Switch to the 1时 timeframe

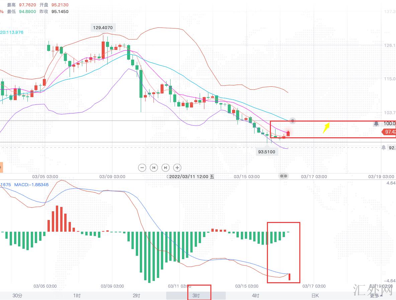(x=77, y=296)
